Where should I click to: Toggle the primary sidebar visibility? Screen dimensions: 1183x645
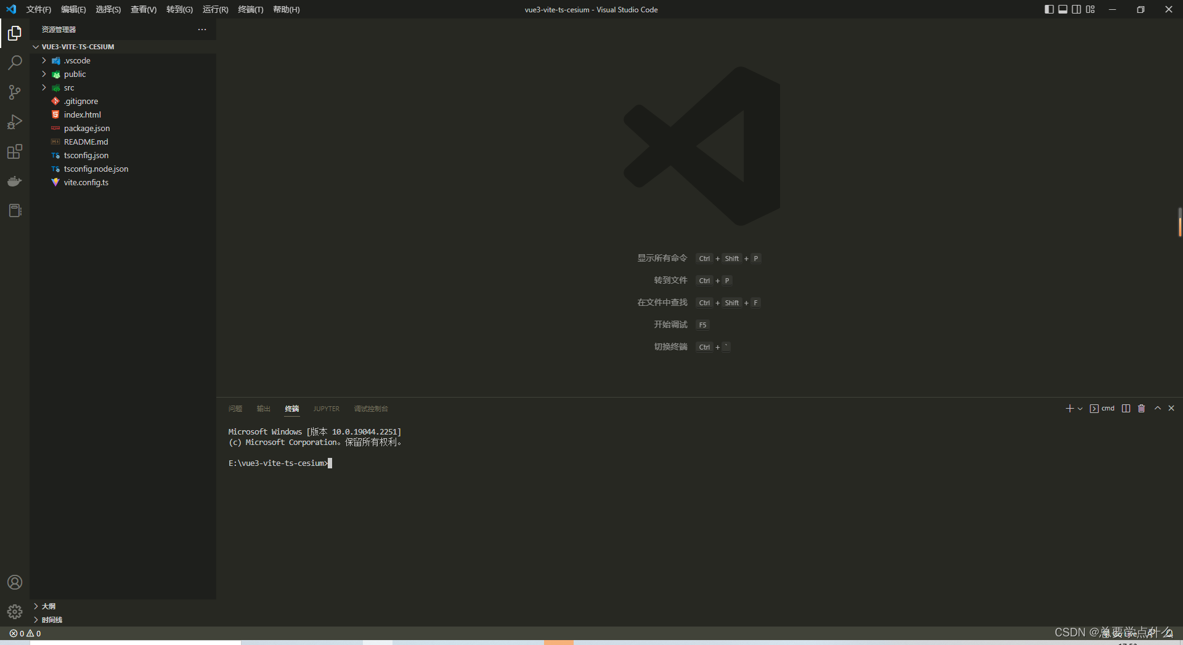[1048, 9]
